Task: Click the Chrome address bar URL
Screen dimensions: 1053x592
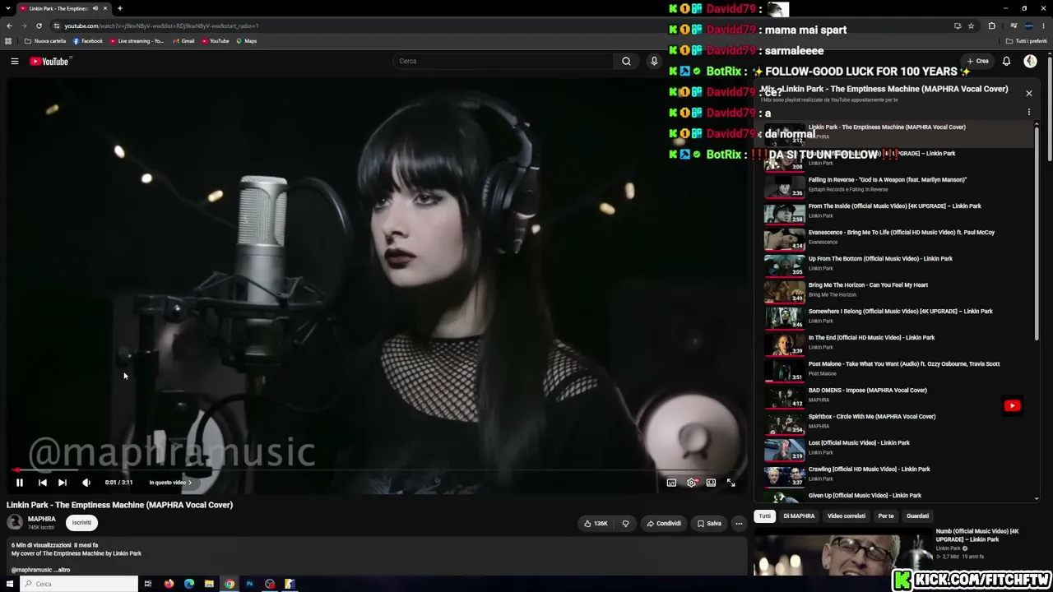Action: (162, 25)
